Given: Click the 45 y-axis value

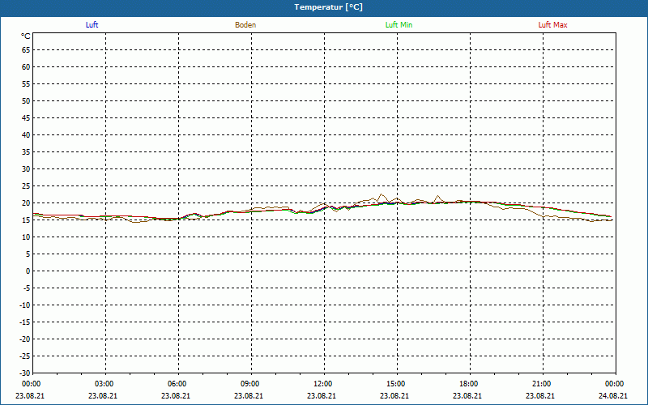Looking at the screenshot, I should tap(26, 117).
